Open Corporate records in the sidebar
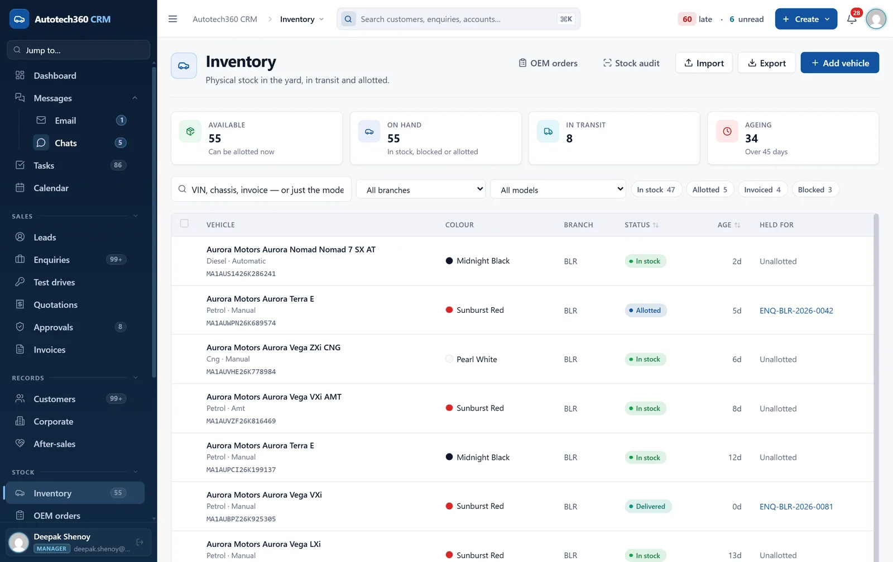893x562 pixels. pos(75,422)
